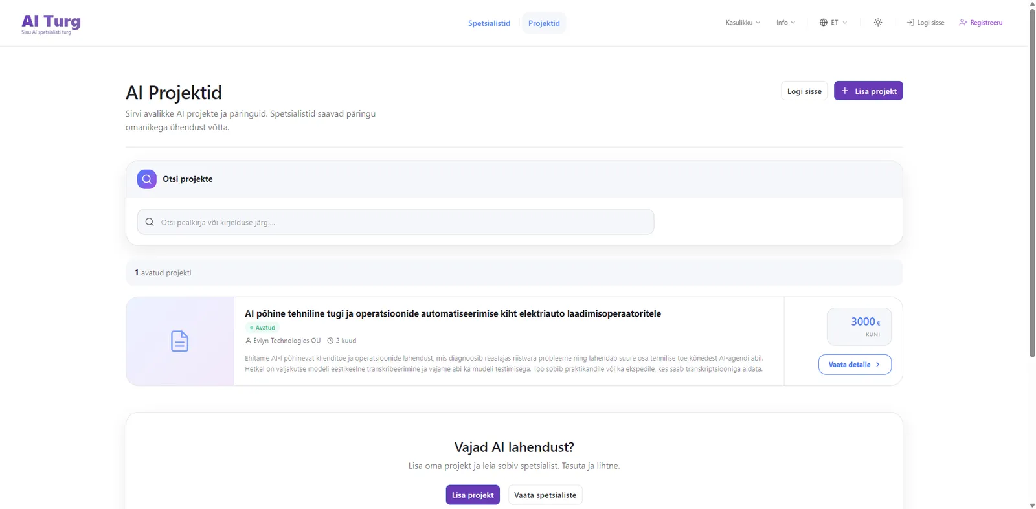Go to the Spetsialistid tab

(489, 23)
